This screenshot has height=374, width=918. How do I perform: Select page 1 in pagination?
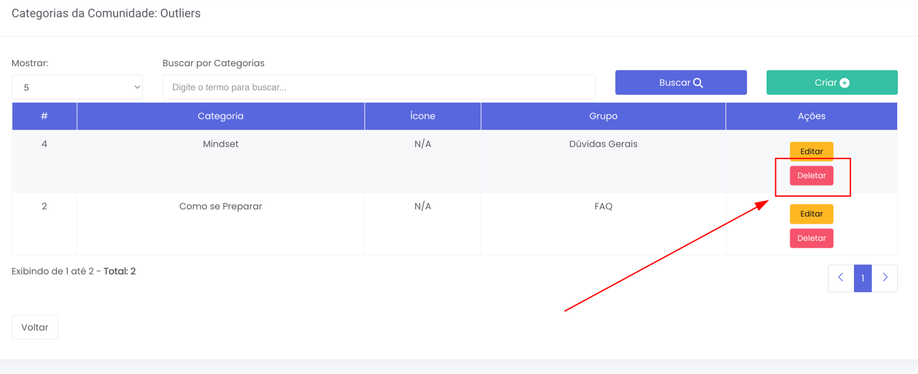pos(863,278)
